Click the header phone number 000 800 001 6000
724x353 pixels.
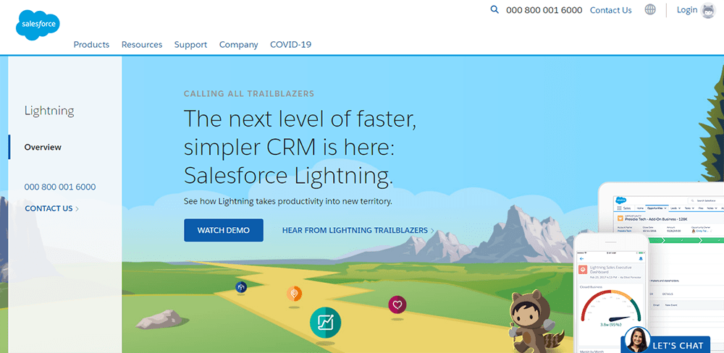pyautogui.click(x=544, y=10)
